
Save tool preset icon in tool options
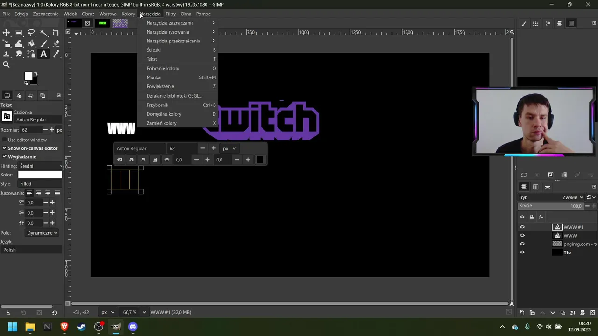click(x=8, y=313)
